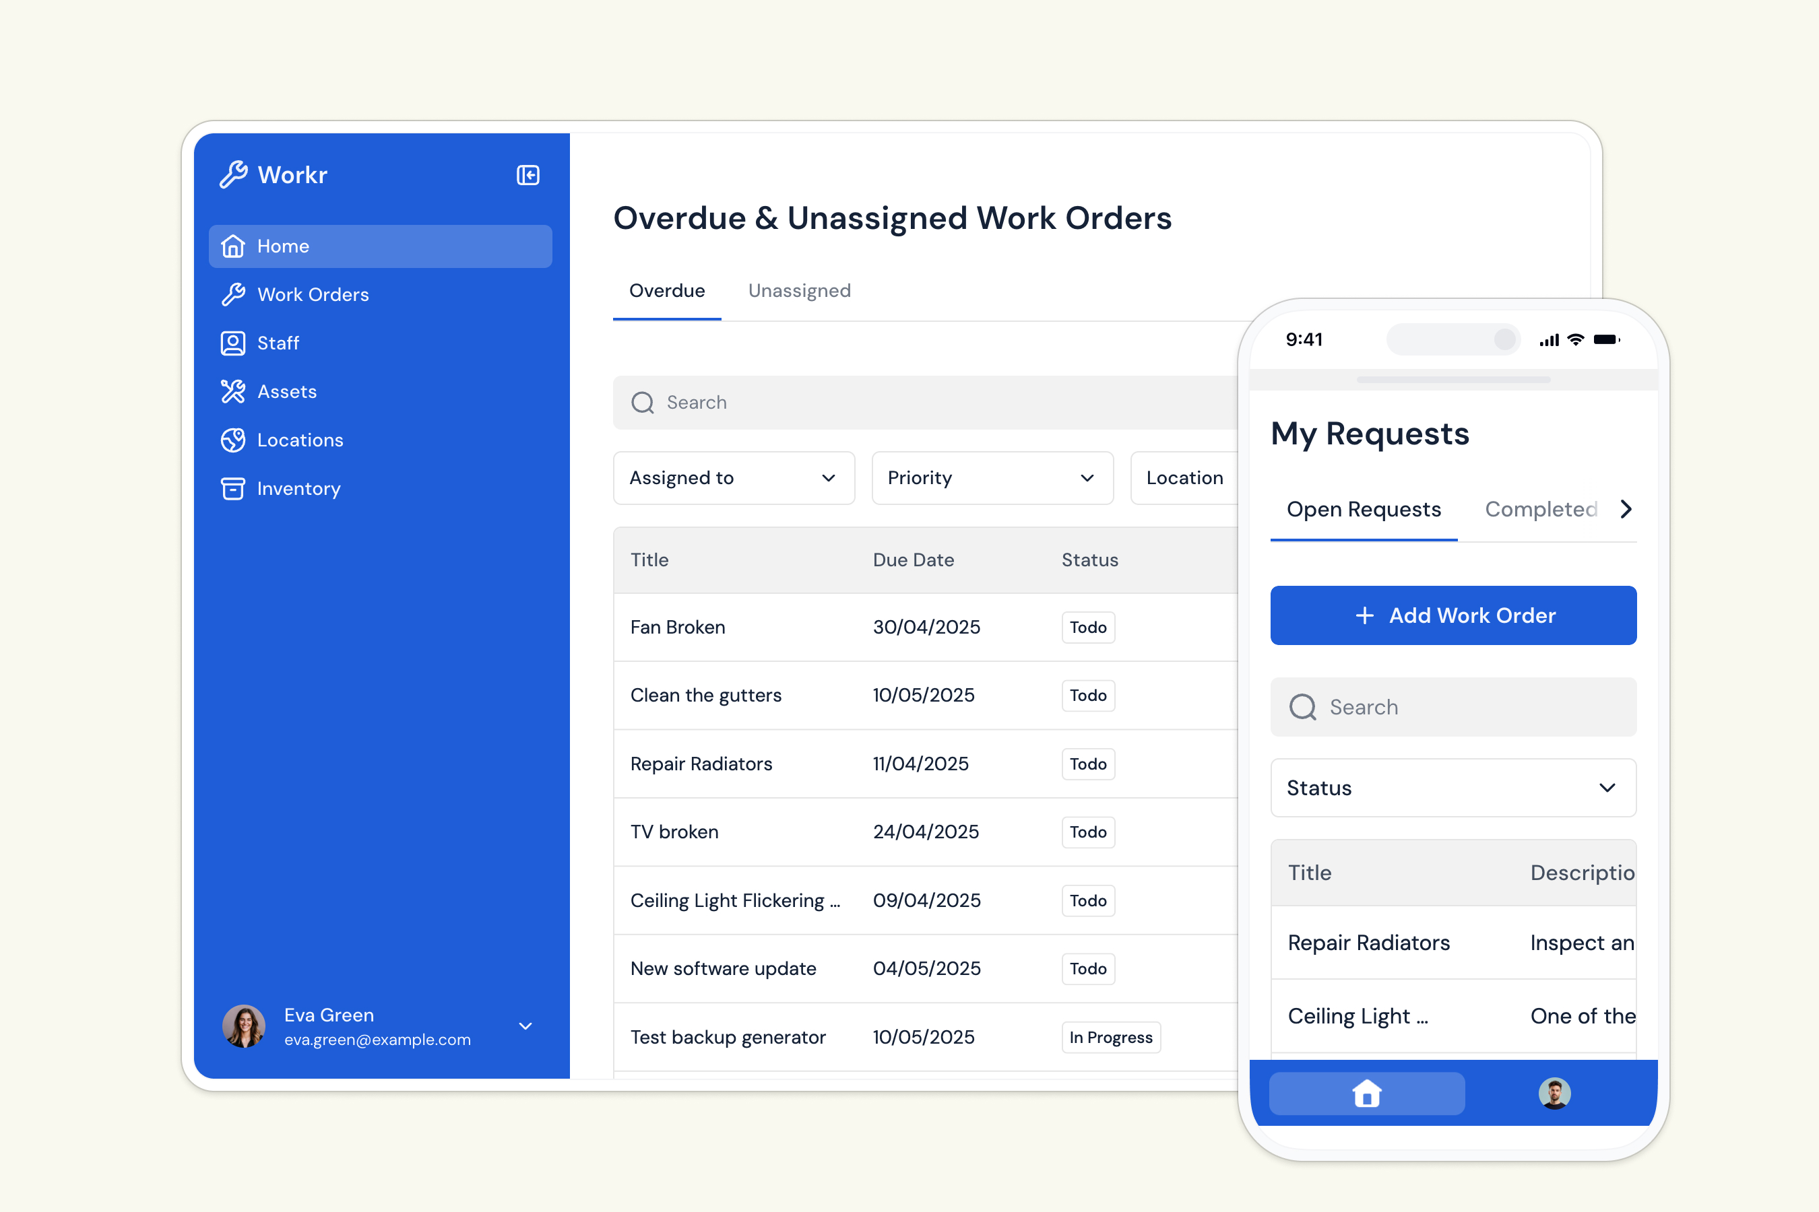Click the right chevron beside Completed tab
The image size is (1819, 1212).
point(1626,510)
